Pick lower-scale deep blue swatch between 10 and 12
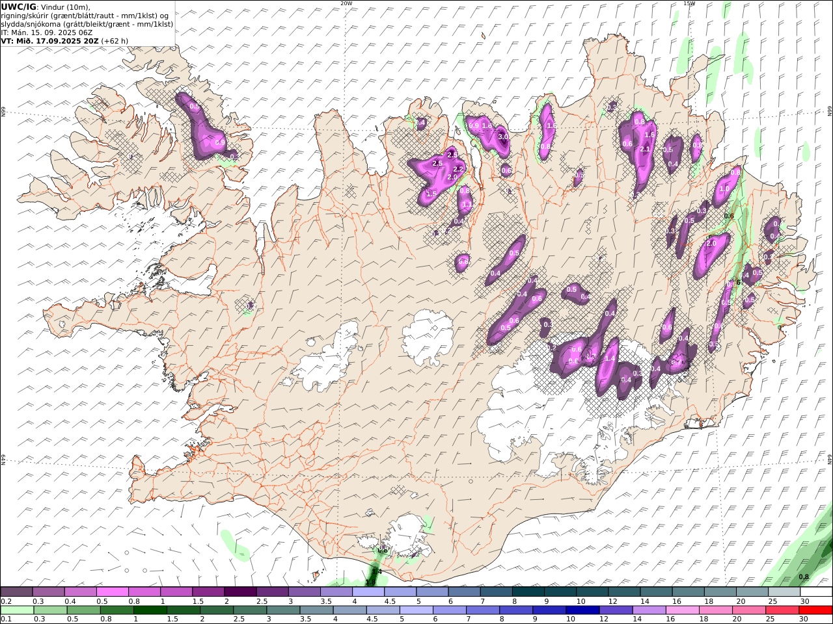 tap(582, 610)
